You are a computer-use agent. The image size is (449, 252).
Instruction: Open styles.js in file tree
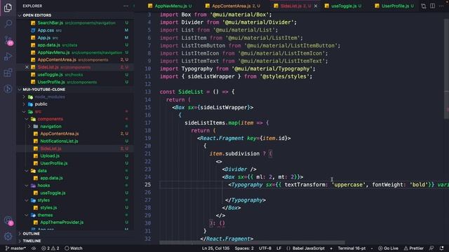coord(48,208)
